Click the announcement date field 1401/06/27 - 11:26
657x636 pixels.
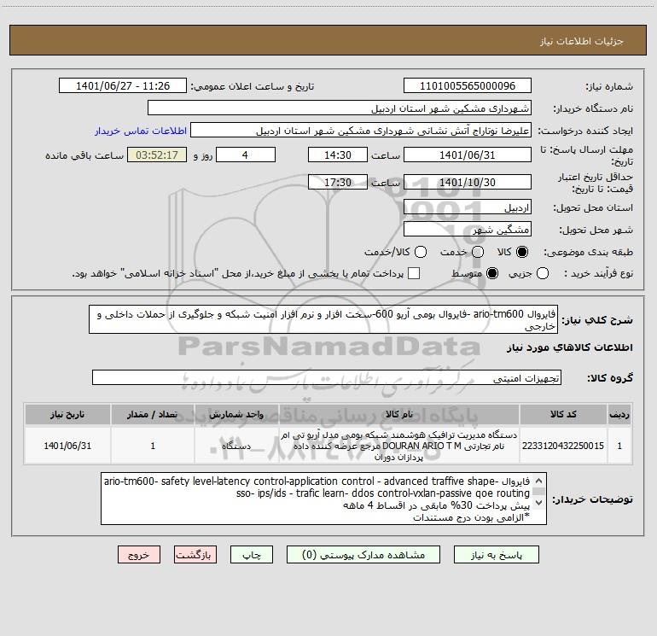pos(123,86)
